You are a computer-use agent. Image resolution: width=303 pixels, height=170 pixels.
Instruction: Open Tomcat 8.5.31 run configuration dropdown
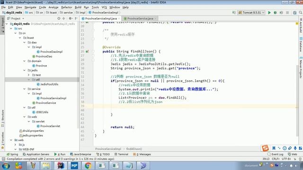pos(251,13)
